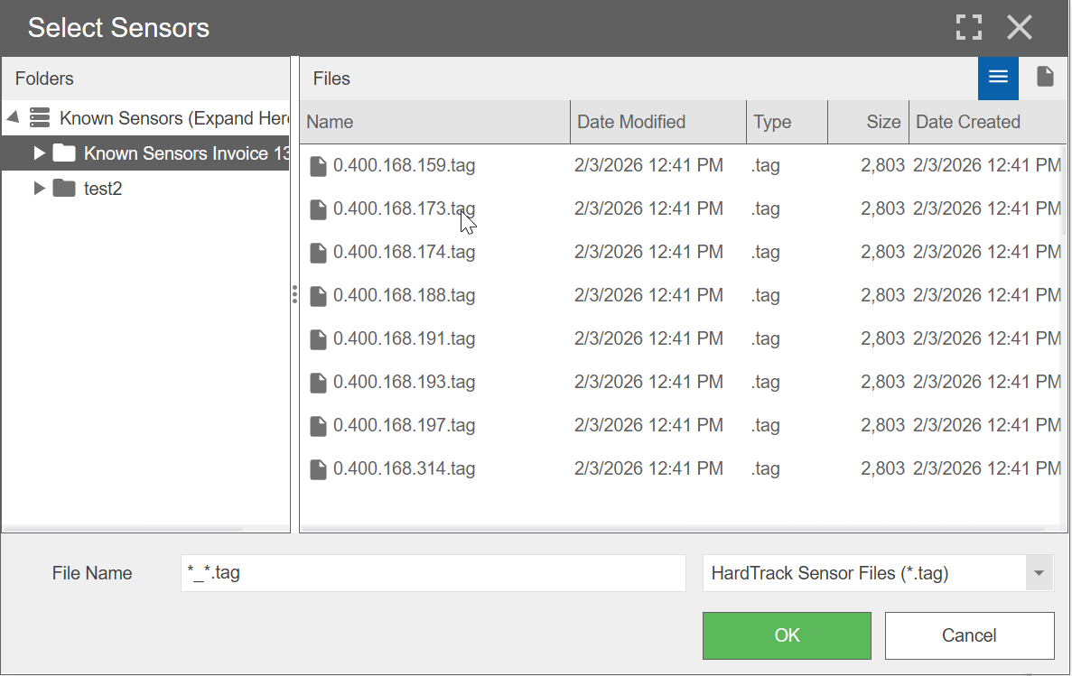
Task: Click the file icon of 0.400.168.314.tag
Action: pos(318,469)
